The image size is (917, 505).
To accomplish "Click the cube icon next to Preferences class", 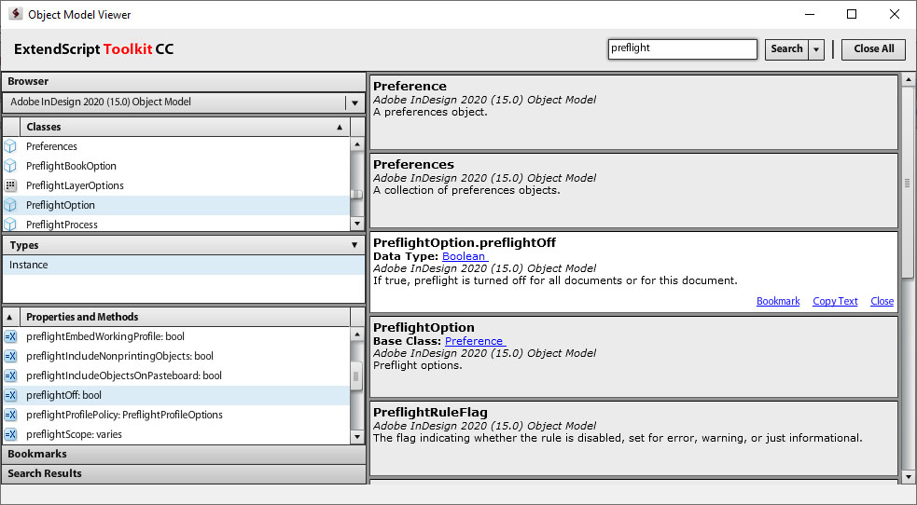I will pos(10,146).
